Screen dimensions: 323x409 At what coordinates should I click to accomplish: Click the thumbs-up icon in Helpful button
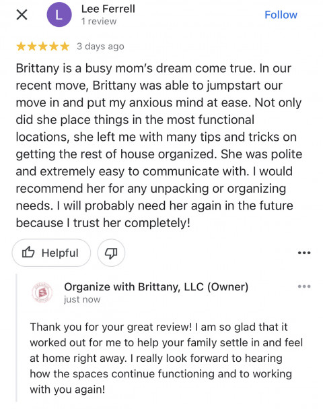(x=28, y=252)
